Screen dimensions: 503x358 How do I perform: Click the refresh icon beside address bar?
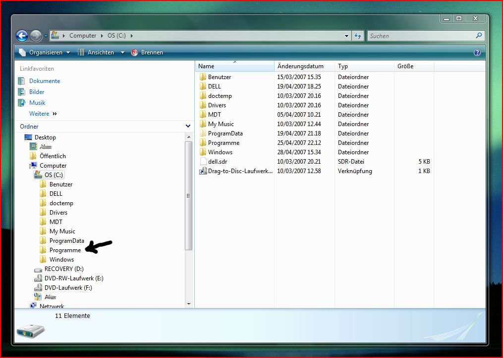(x=358, y=36)
